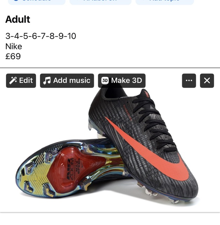
Task: Remove the photo with the X button
Action: pos(207,81)
